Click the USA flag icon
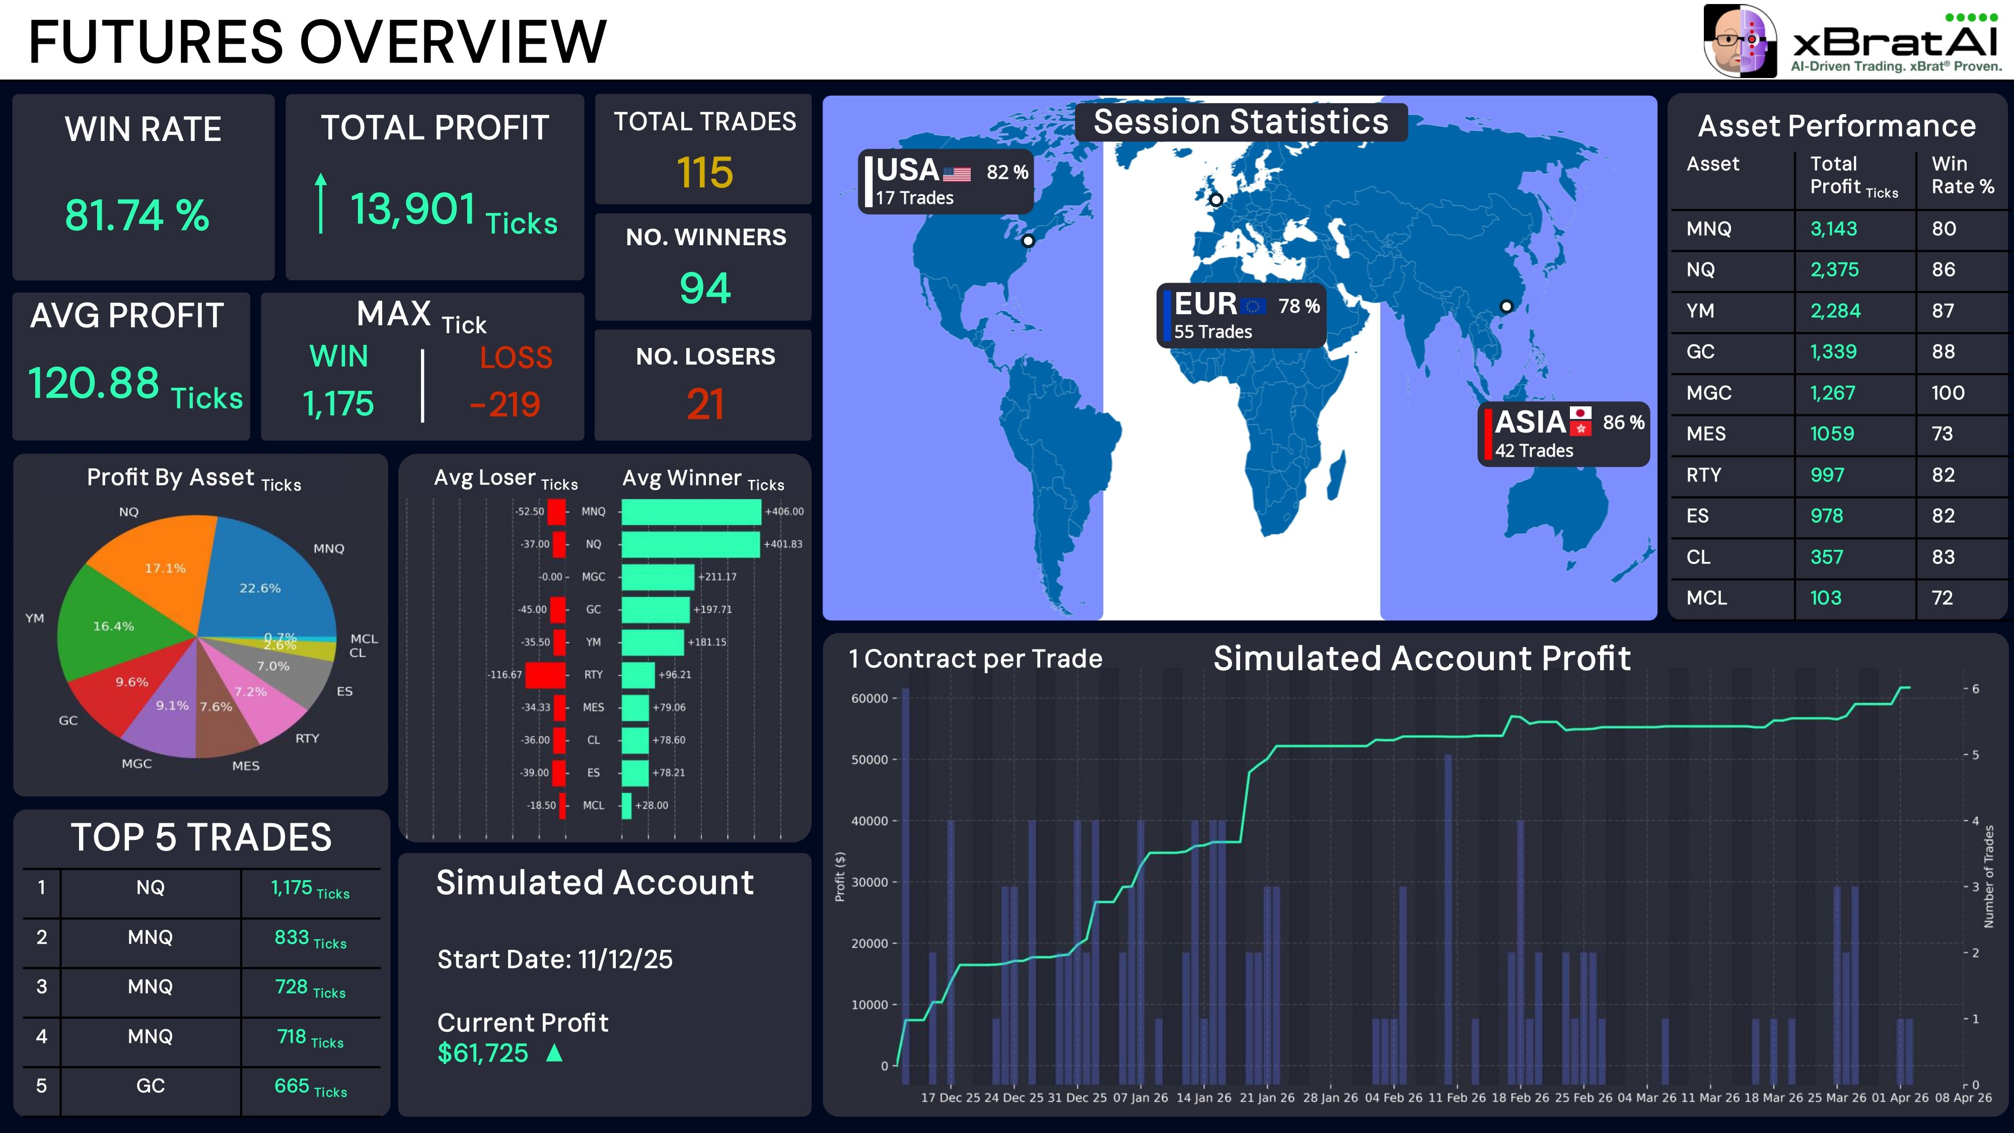This screenshot has width=2014, height=1133. (957, 174)
